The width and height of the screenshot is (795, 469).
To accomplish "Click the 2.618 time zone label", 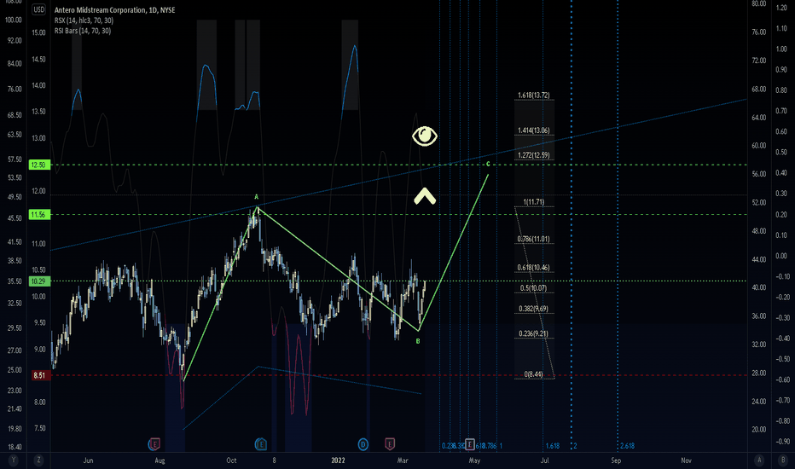I will (x=627, y=446).
